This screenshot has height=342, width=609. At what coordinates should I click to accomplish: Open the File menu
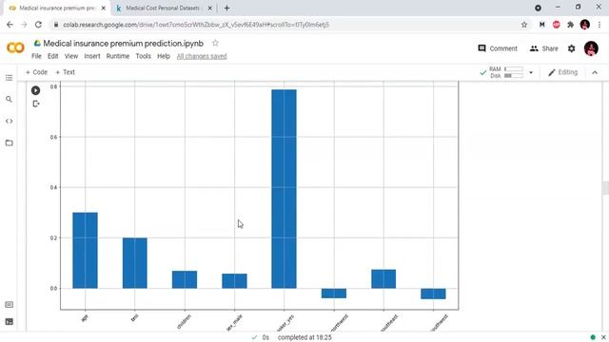click(x=36, y=56)
